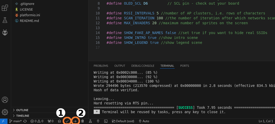Choose upload port via Auto selector

[144, 121]
